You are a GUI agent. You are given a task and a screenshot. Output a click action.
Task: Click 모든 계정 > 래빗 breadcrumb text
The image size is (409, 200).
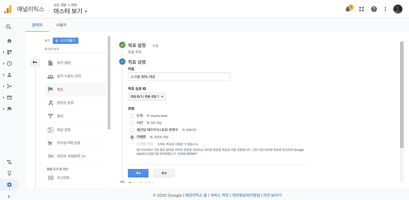point(65,5)
